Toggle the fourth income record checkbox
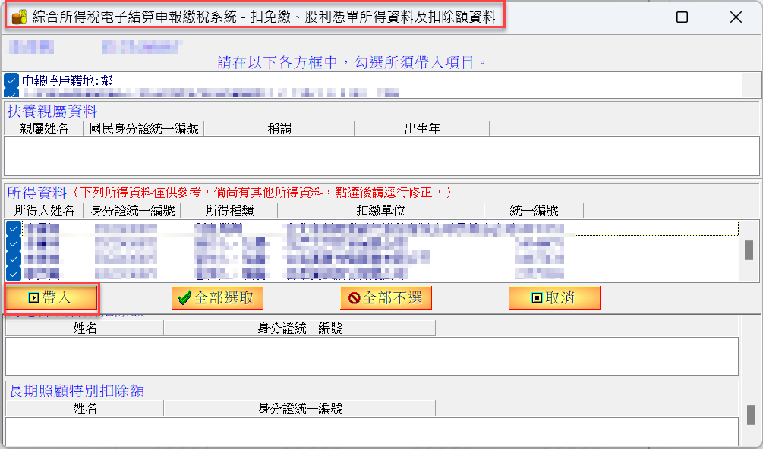Viewport: 763px width, 449px height. click(14, 274)
